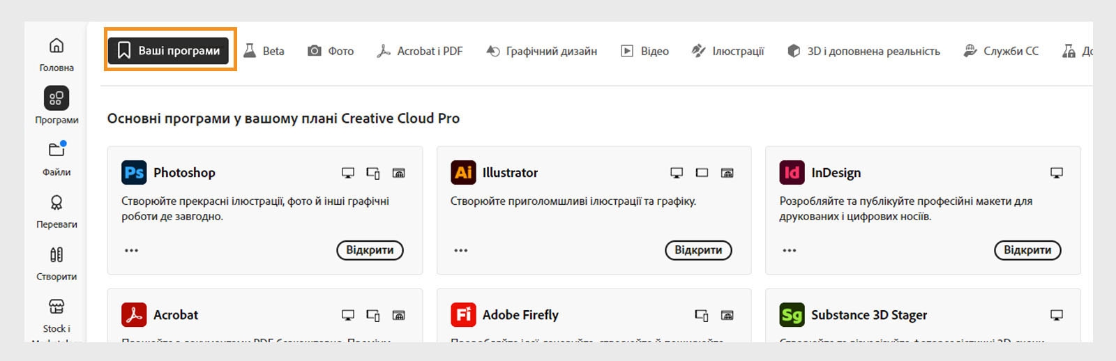Click Photoshop web platform icon
Screen dimensions: 1116x361
pyautogui.click(x=398, y=173)
